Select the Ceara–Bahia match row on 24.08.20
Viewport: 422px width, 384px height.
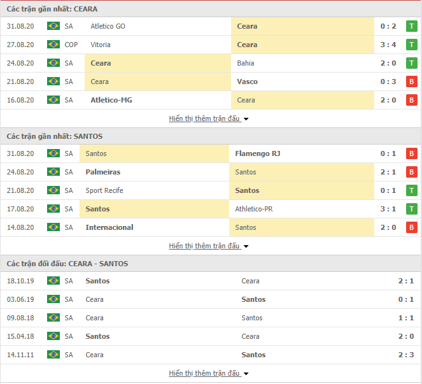pyautogui.click(x=210, y=63)
